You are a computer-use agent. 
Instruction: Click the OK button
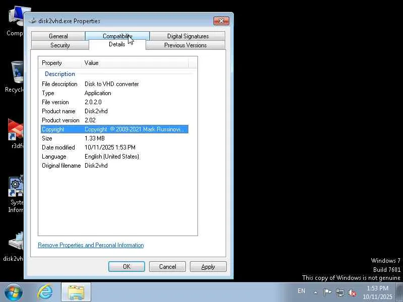pyautogui.click(x=126, y=267)
